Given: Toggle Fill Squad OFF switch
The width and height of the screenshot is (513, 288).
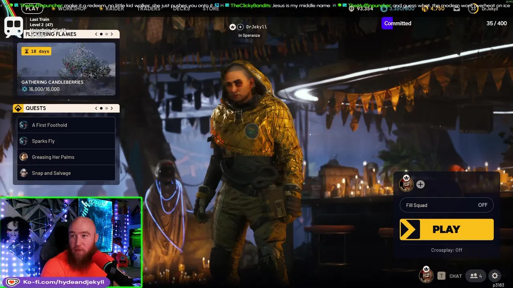Looking at the screenshot, I should [x=446, y=205].
